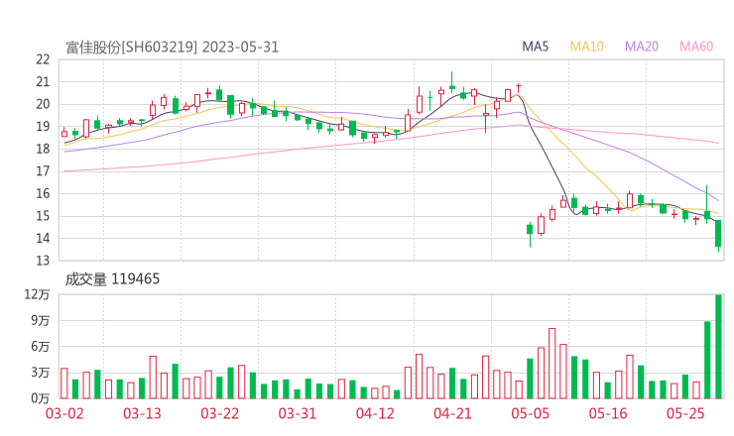Click the 03-31 date axis label

click(x=298, y=413)
